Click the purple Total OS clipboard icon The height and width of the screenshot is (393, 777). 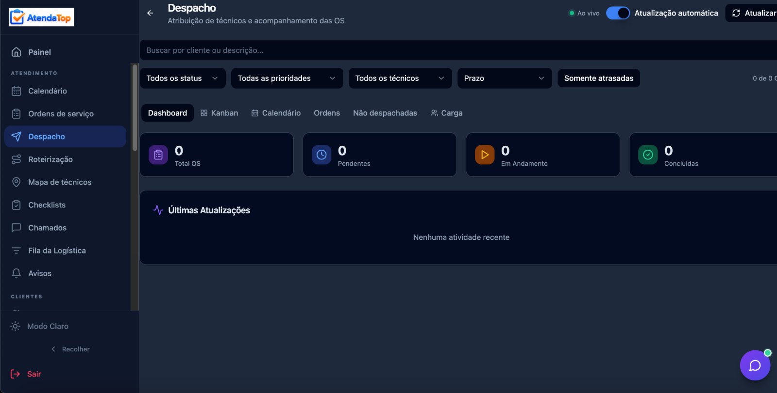[x=158, y=155]
